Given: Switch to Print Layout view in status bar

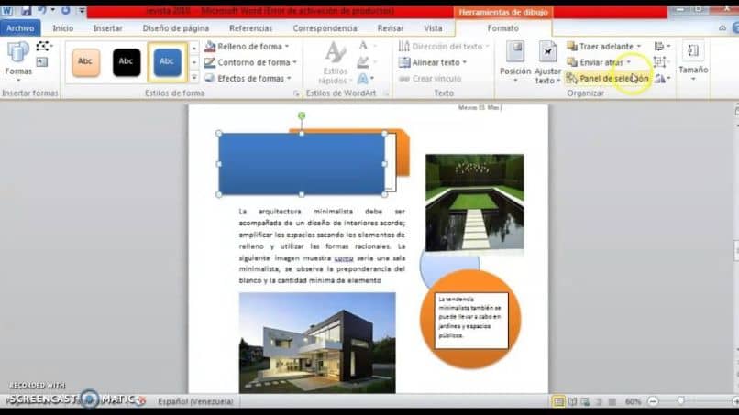Looking at the screenshot, I should coord(558,401).
